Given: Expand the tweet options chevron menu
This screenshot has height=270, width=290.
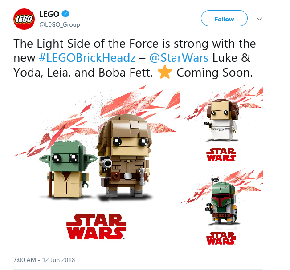Looking at the screenshot, I should coord(259,19).
